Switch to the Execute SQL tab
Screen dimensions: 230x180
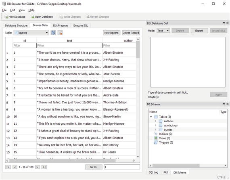[81, 25]
